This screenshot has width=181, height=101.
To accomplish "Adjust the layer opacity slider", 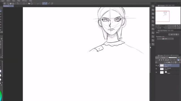I will coord(173,58).
